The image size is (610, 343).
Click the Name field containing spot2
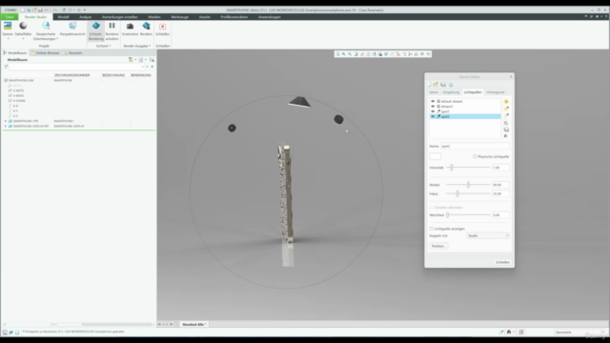coord(475,146)
